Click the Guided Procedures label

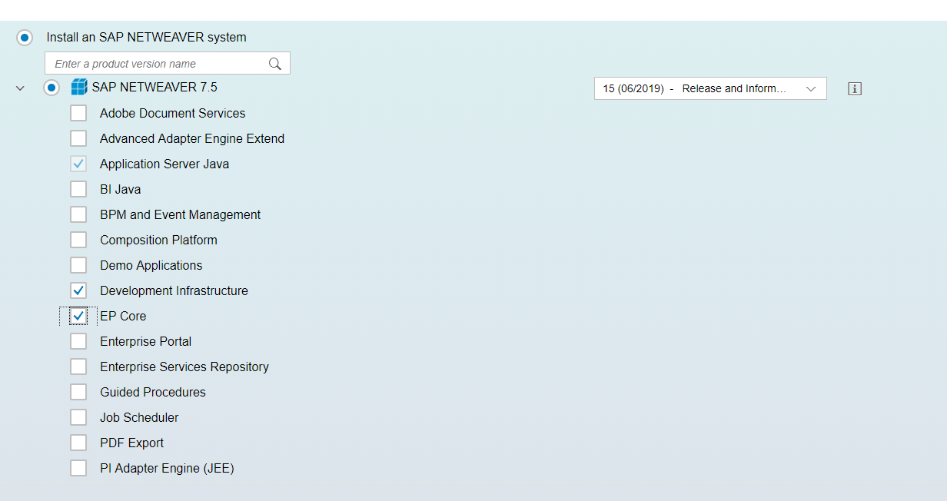(x=153, y=392)
